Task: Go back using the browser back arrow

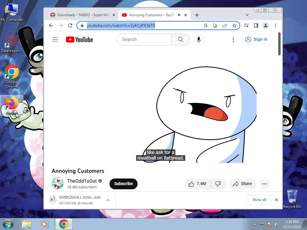Action: (x=51, y=25)
